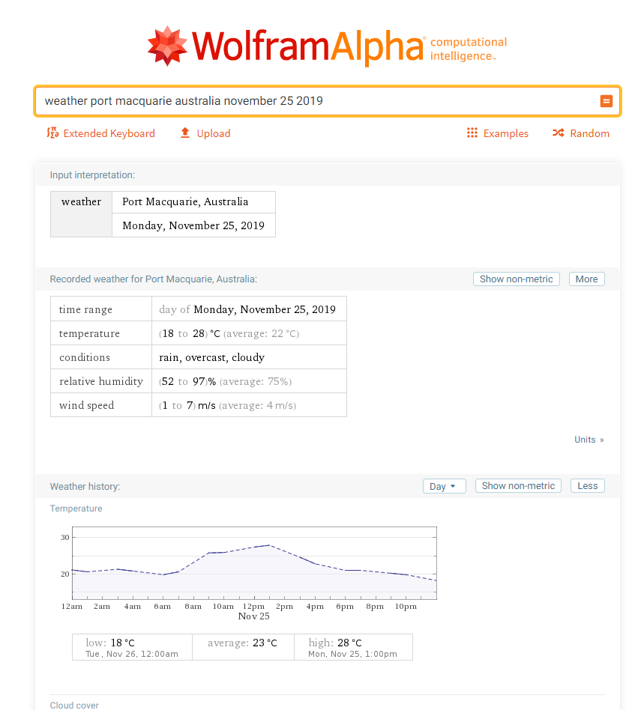Click the Upload arrow icon
This screenshot has height=710, width=626.
pos(185,133)
